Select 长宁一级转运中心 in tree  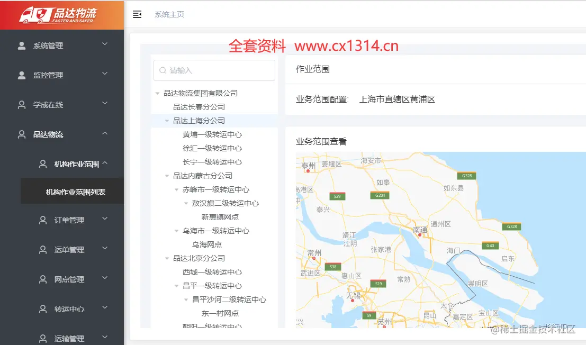tap(212, 162)
